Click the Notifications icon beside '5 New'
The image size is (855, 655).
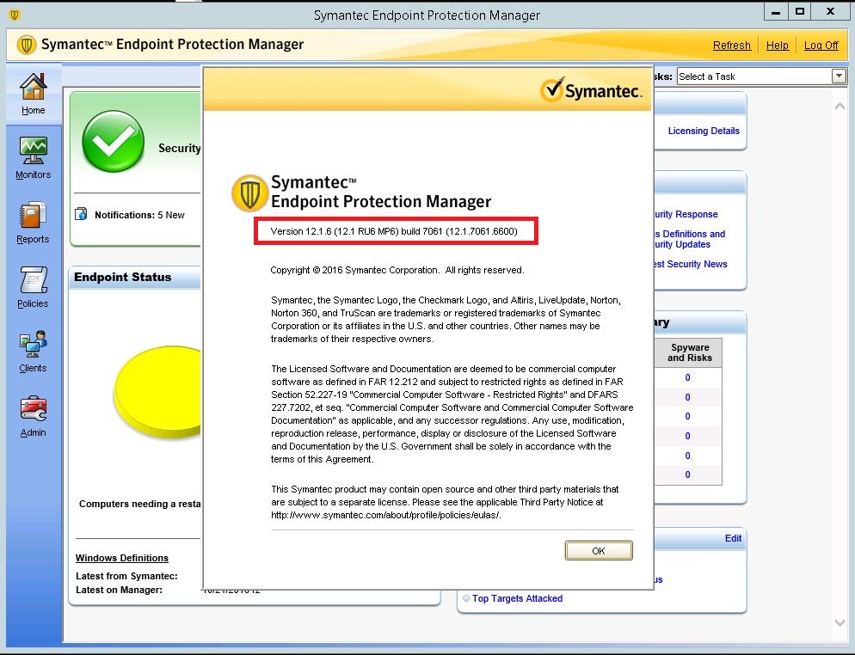81,214
